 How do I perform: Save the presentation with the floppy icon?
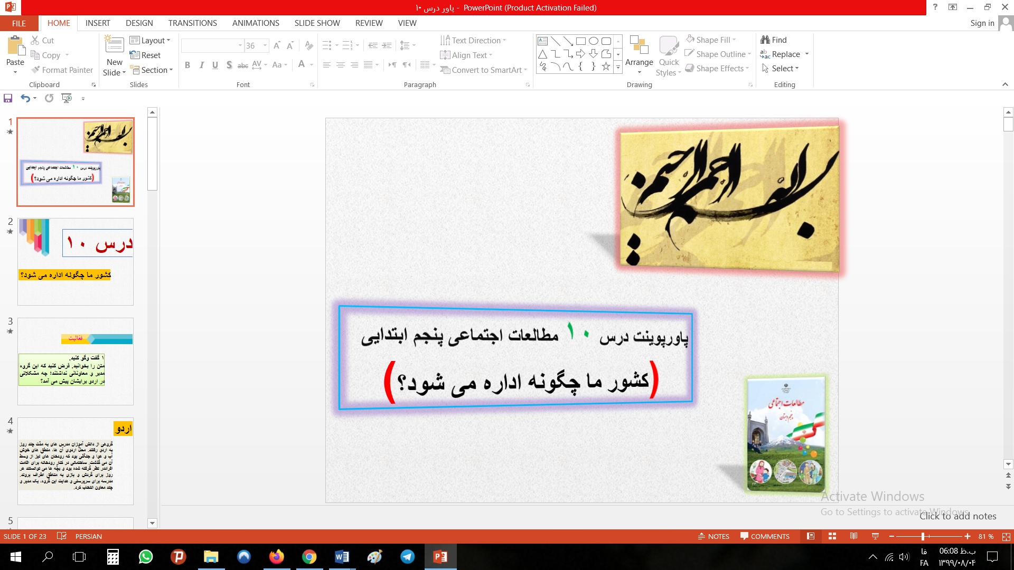click(8, 98)
